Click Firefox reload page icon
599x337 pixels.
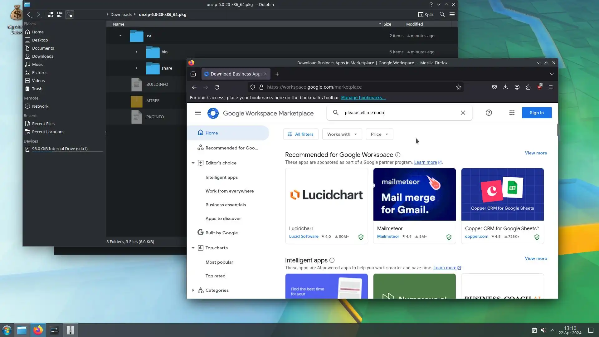click(x=217, y=87)
